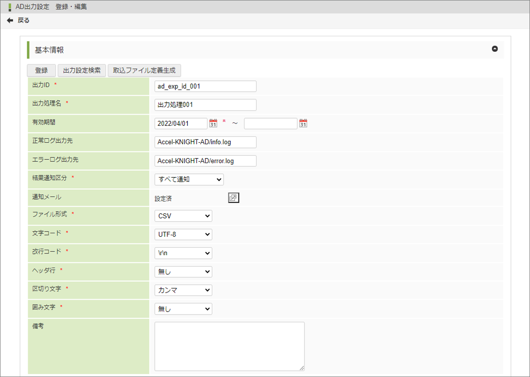This screenshot has width=530, height=377.
Task: Open the 囲み文字 dropdown
Action: 183,309
